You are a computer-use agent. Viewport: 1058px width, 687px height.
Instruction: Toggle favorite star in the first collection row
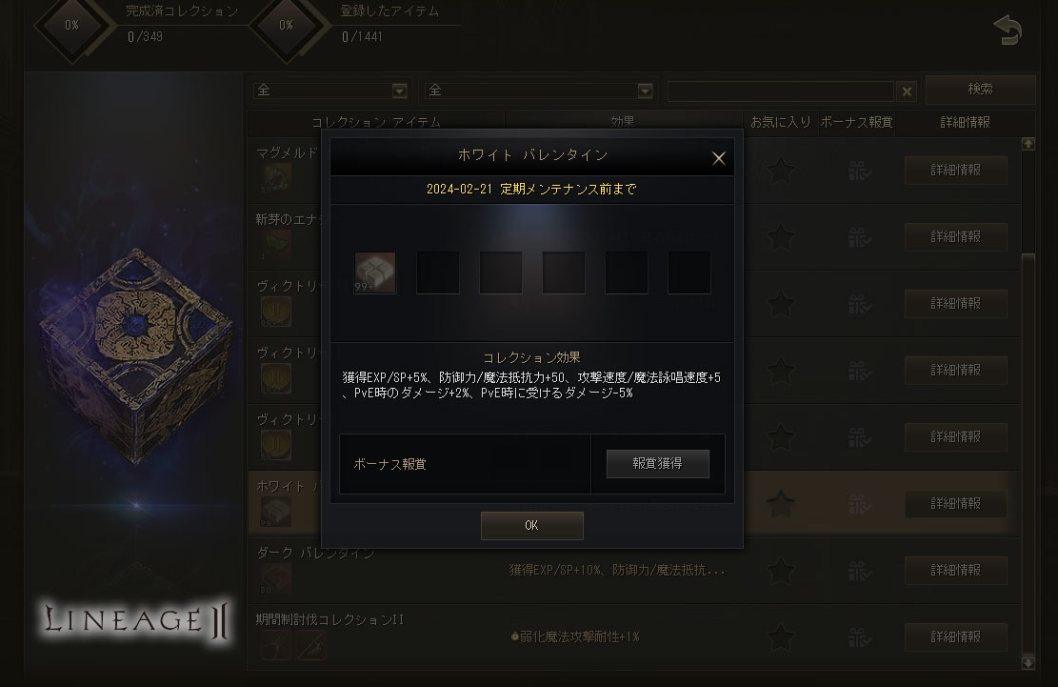781,170
